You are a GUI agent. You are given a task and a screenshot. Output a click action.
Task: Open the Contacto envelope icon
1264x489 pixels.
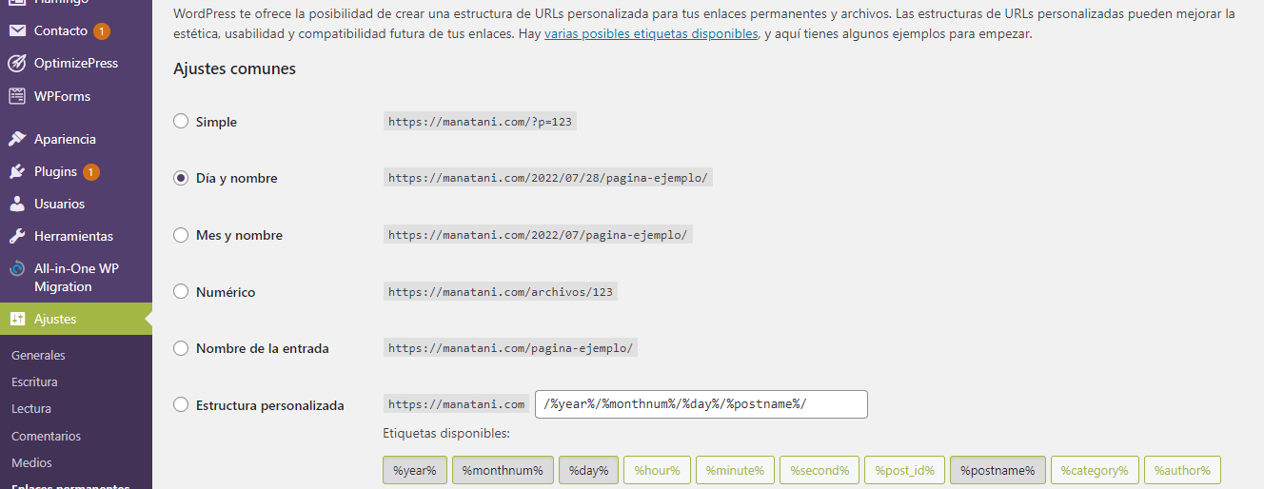click(x=17, y=30)
